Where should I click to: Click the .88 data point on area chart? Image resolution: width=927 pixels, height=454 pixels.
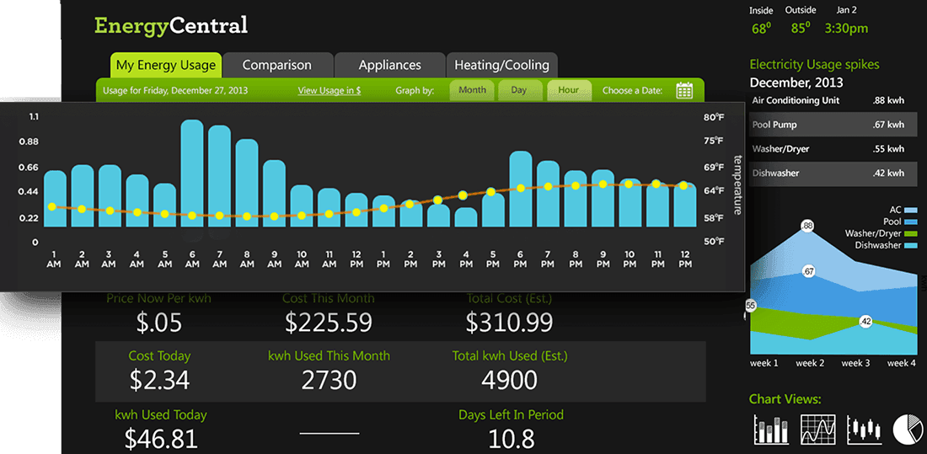[x=808, y=225]
